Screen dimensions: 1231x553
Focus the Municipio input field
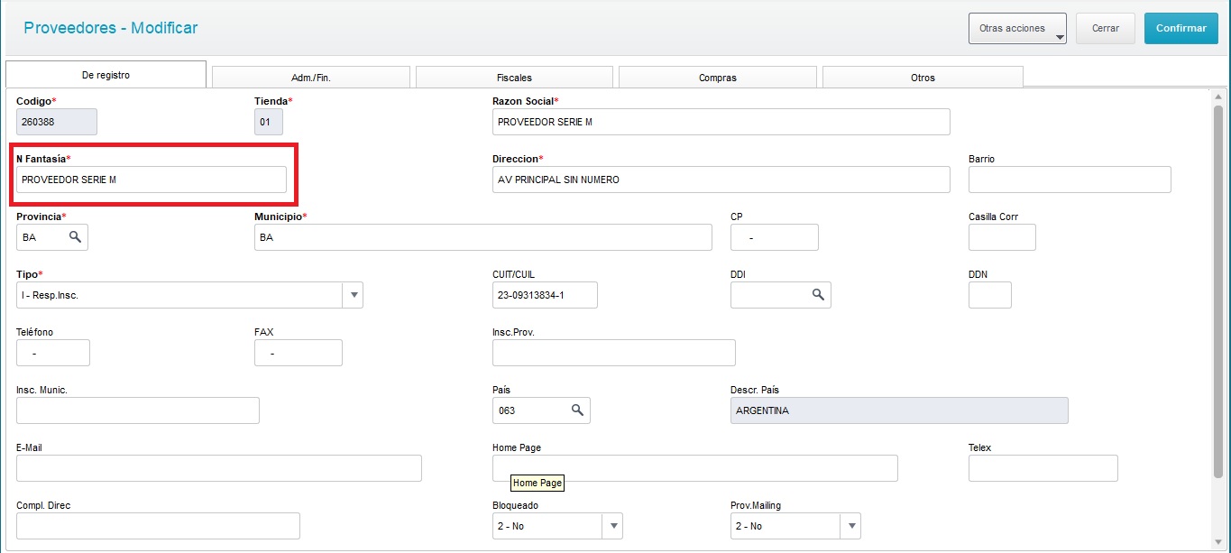click(x=483, y=237)
